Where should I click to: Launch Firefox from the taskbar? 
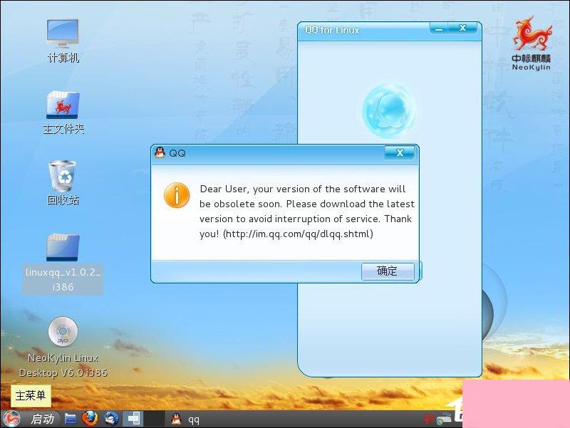tap(90, 419)
